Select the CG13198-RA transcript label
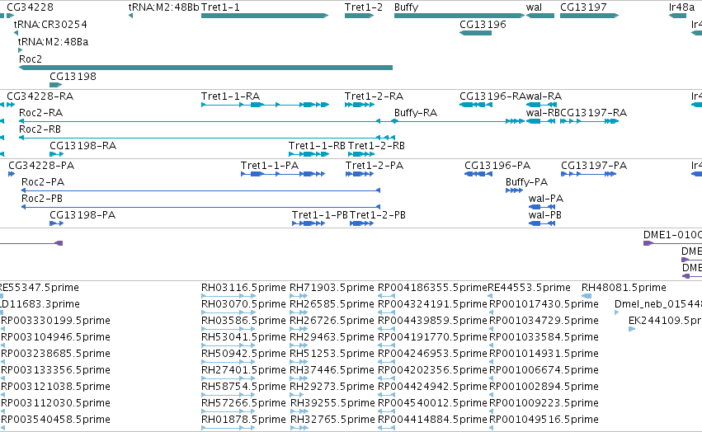 (x=82, y=146)
